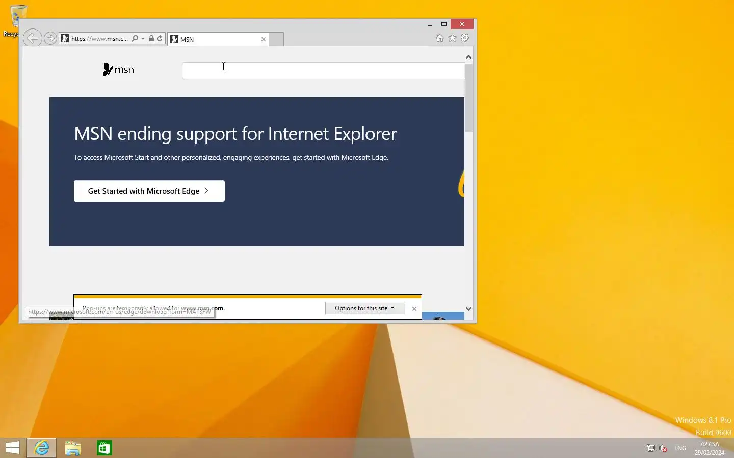Click the msn.com address bar URL
This screenshot has width=734, height=458.
click(x=99, y=39)
